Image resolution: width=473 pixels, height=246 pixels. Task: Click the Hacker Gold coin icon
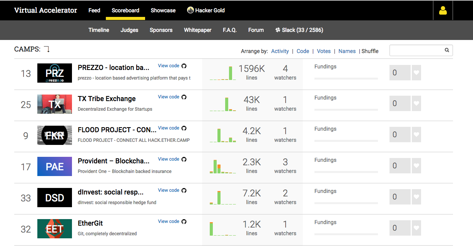coord(190,10)
